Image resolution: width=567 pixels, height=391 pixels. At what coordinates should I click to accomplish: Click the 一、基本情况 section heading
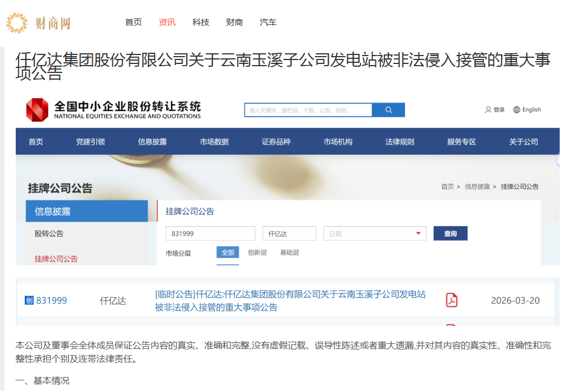pos(42,380)
